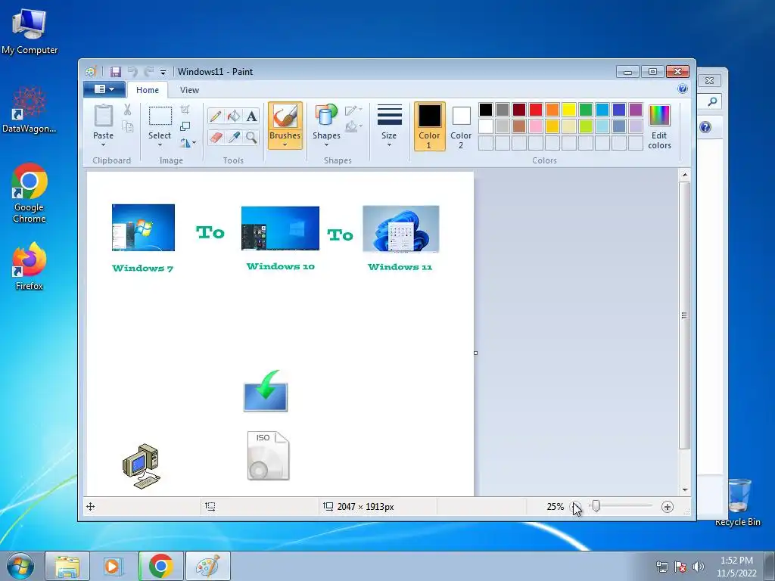Select the Pencil tool
The height and width of the screenshot is (581, 775).
pos(216,116)
